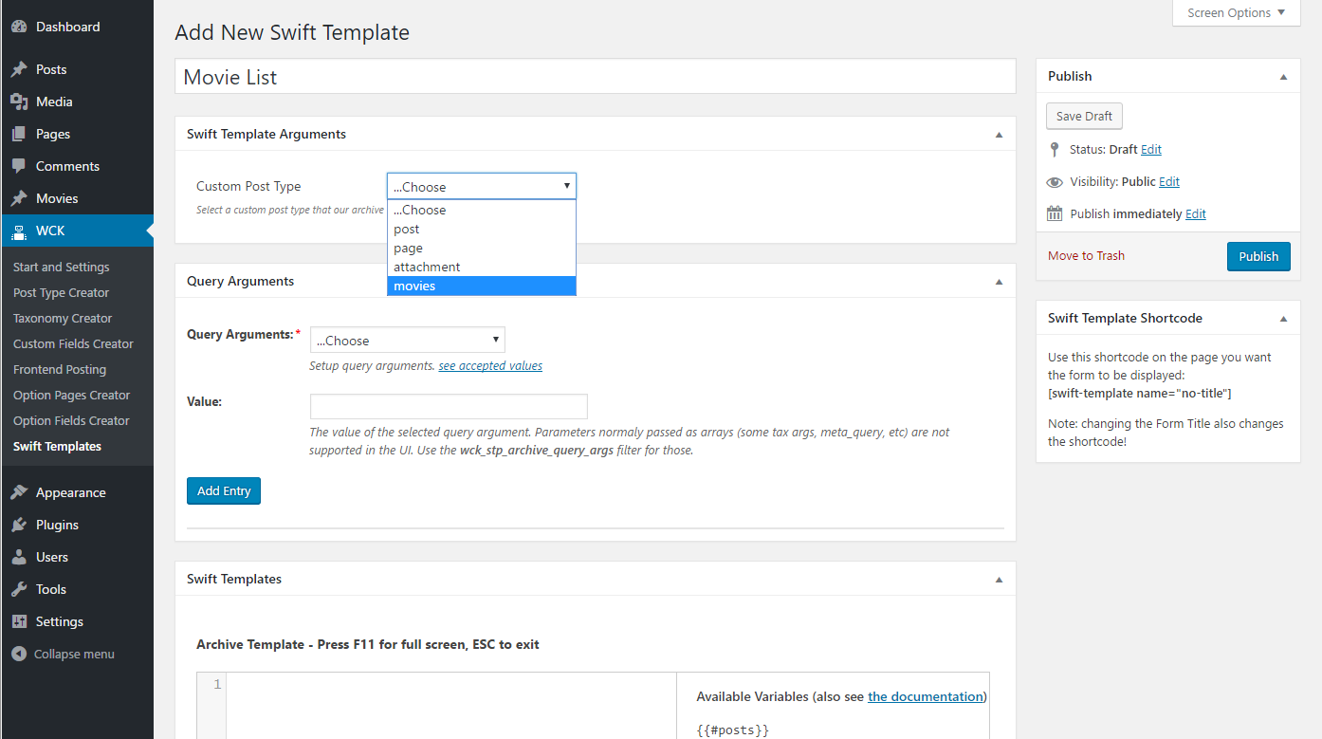This screenshot has height=739, width=1322.
Task: Open the Dashboard menu item
Action: [x=76, y=27]
